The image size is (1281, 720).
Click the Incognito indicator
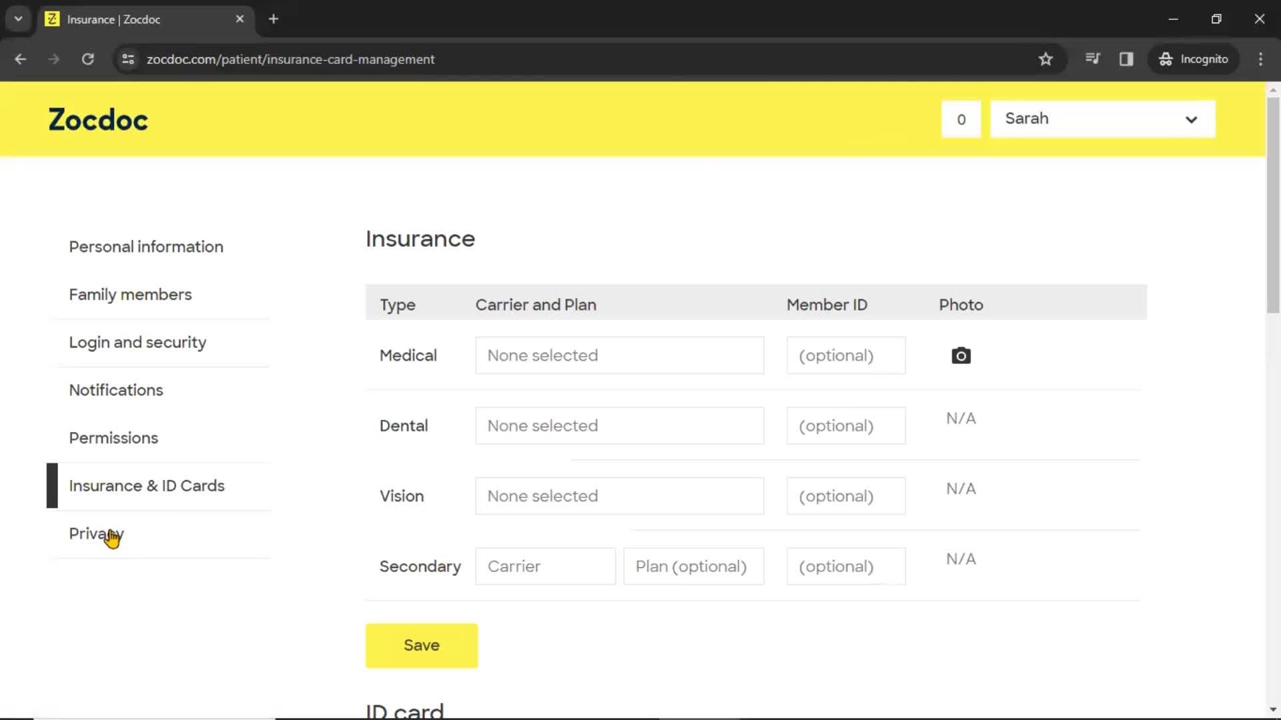[1194, 59]
